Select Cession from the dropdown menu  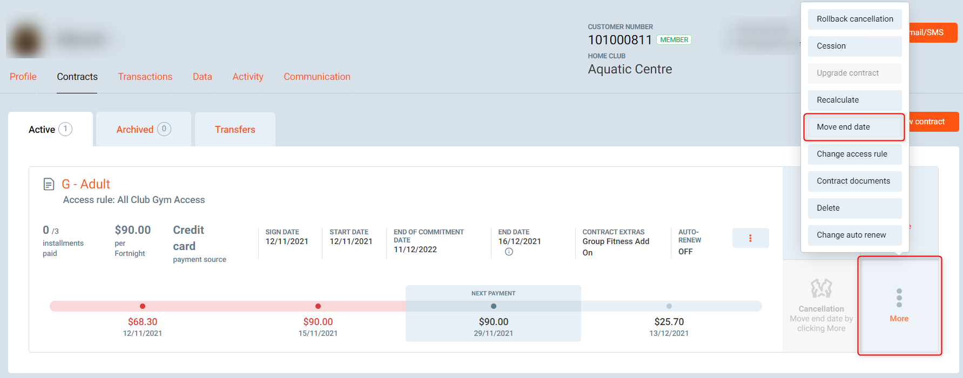click(x=854, y=46)
